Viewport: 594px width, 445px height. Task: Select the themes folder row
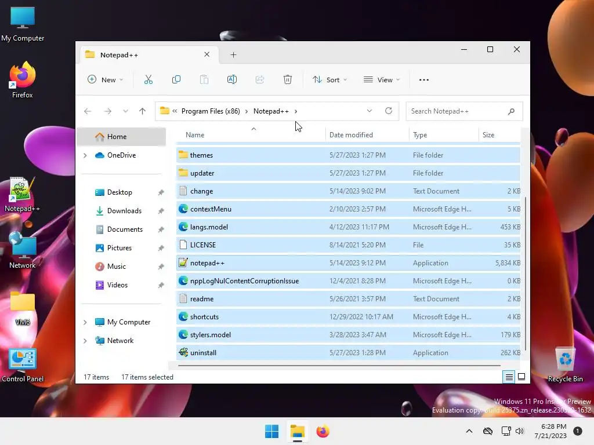[348, 155]
